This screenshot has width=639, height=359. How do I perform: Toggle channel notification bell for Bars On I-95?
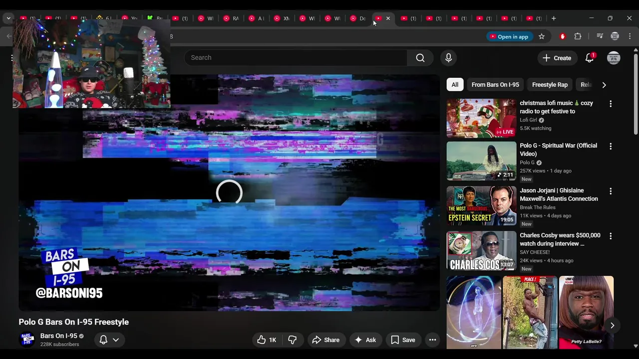[103, 340]
